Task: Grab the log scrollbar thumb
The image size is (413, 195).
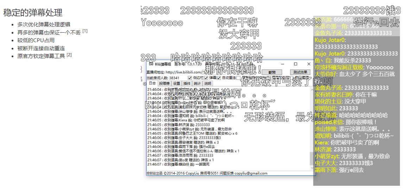Action: coord(312,158)
